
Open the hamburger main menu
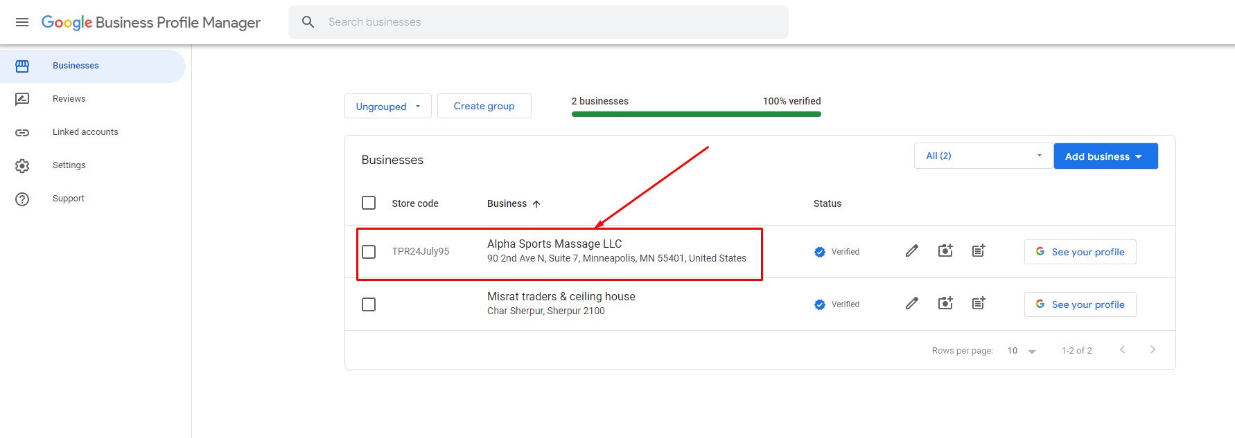[22, 22]
